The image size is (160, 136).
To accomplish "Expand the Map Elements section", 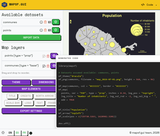I will (29, 89).
